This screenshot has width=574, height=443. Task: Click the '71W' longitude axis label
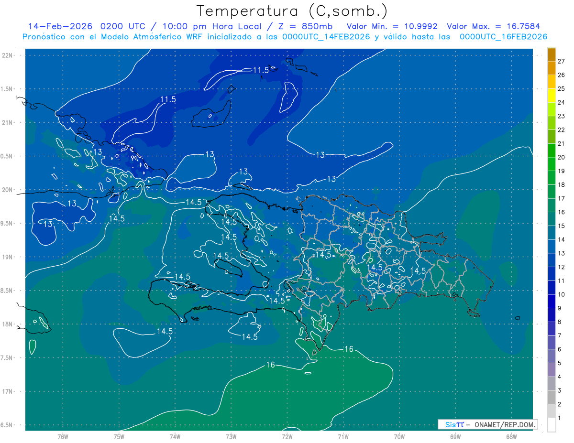click(x=343, y=436)
